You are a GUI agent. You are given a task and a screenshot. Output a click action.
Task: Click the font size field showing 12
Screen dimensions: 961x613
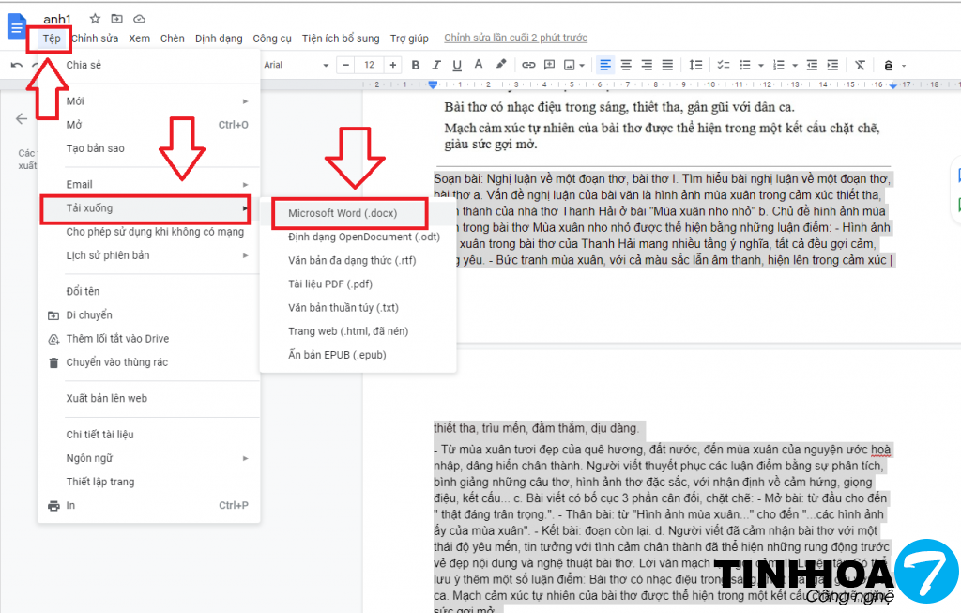pyautogui.click(x=369, y=65)
